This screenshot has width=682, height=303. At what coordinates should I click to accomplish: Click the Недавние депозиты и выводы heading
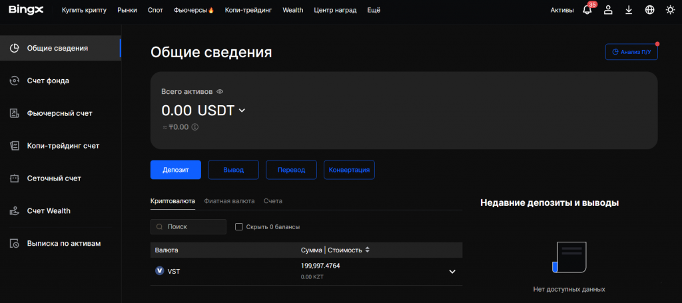(x=549, y=202)
